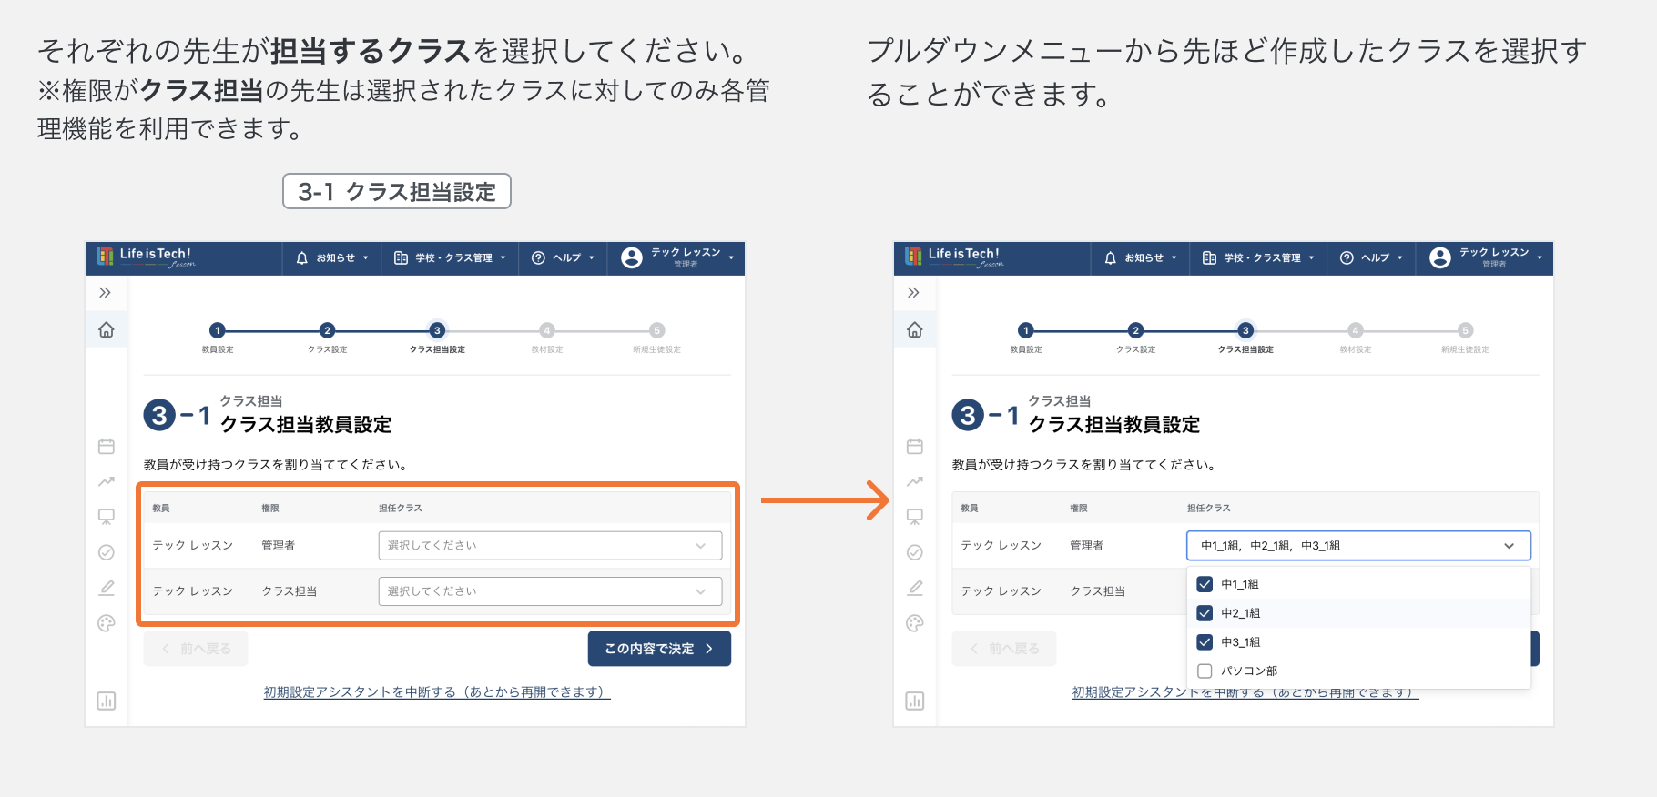Image resolution: width=1657 pixels, height=797 pixels.
Task: Click the trend graph icon in the left screenshot sidebar
Action: coord(107,481)
